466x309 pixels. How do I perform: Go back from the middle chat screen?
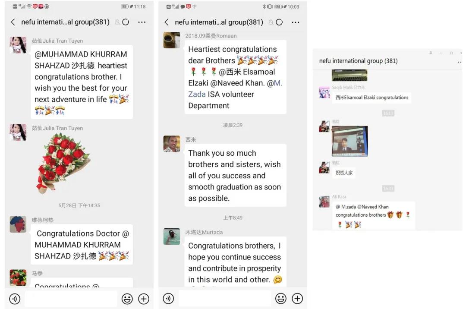coord(167,22)
